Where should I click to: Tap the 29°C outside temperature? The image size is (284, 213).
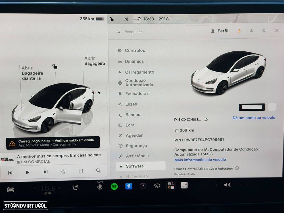coord(164,19)
